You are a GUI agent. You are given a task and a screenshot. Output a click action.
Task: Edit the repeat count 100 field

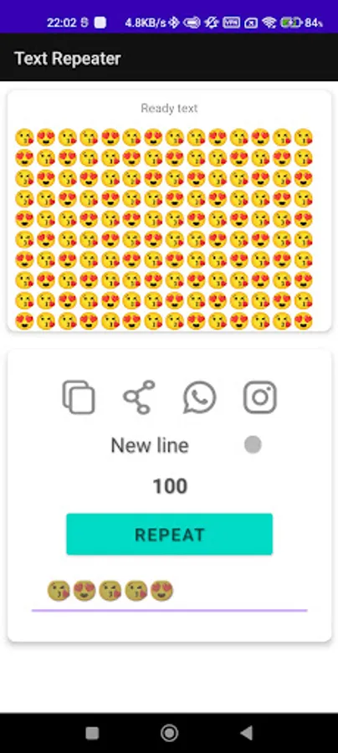(x=170, y=486)
